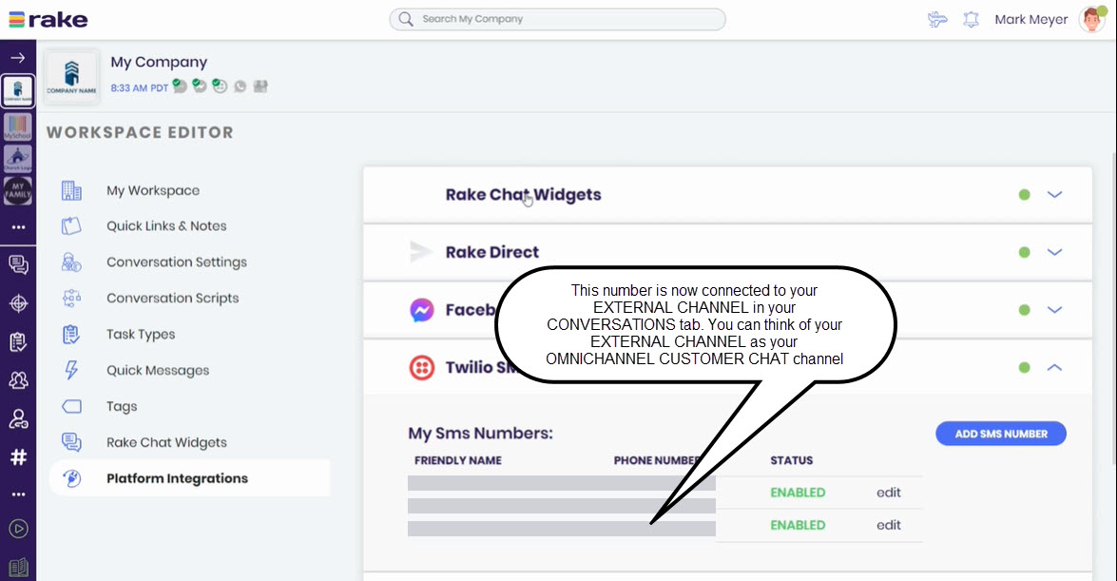Open the team people icon in purple sidebar
Screen dimensions: 1117x581
(18, 380)
